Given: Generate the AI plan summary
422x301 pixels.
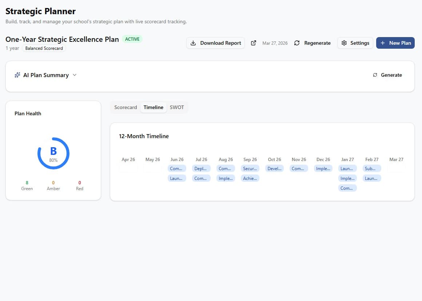Looking at the screenshot, I should pyautogui.click(x=387, y=75).
